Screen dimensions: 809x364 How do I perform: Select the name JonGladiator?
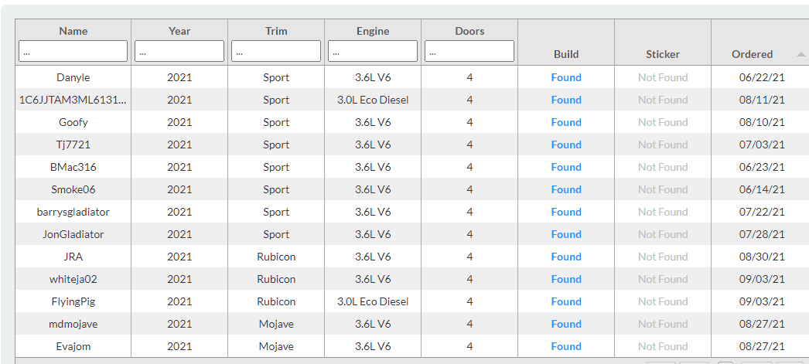73,235
